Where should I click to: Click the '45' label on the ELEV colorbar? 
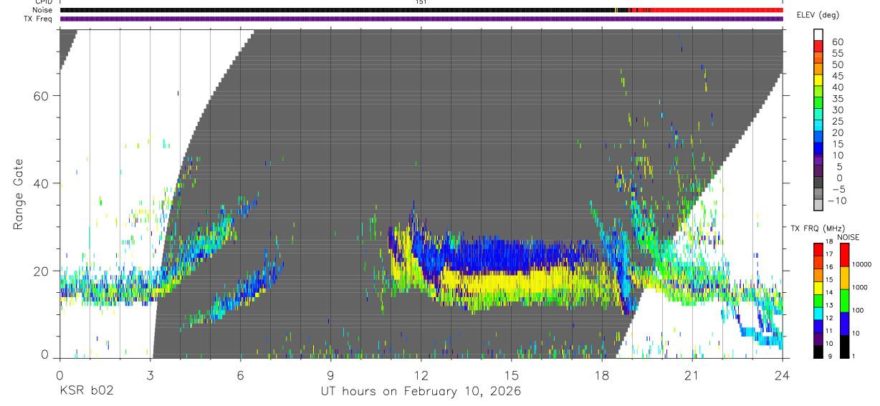click(x=836, y=76)
